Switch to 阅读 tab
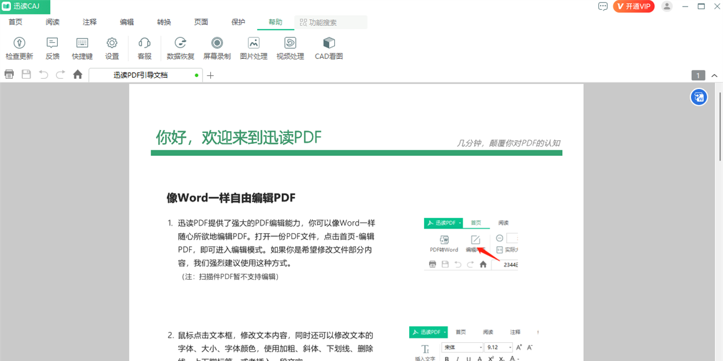 pyautogui.click(x=52, y=22)
